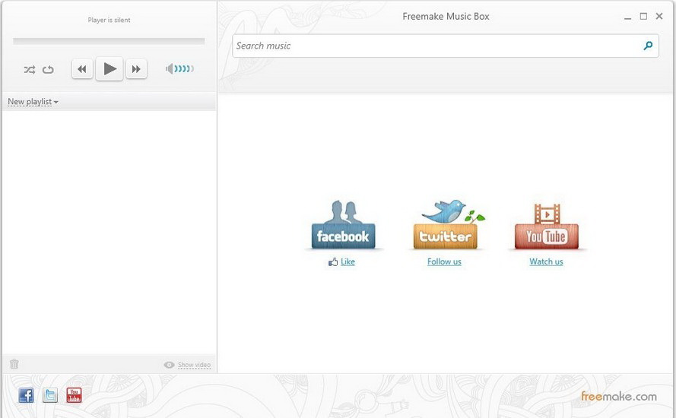Toggle repeat playback mode
The height and width of the screenshot is (418, 676).
pyautogui.click(x=48, y=69)
